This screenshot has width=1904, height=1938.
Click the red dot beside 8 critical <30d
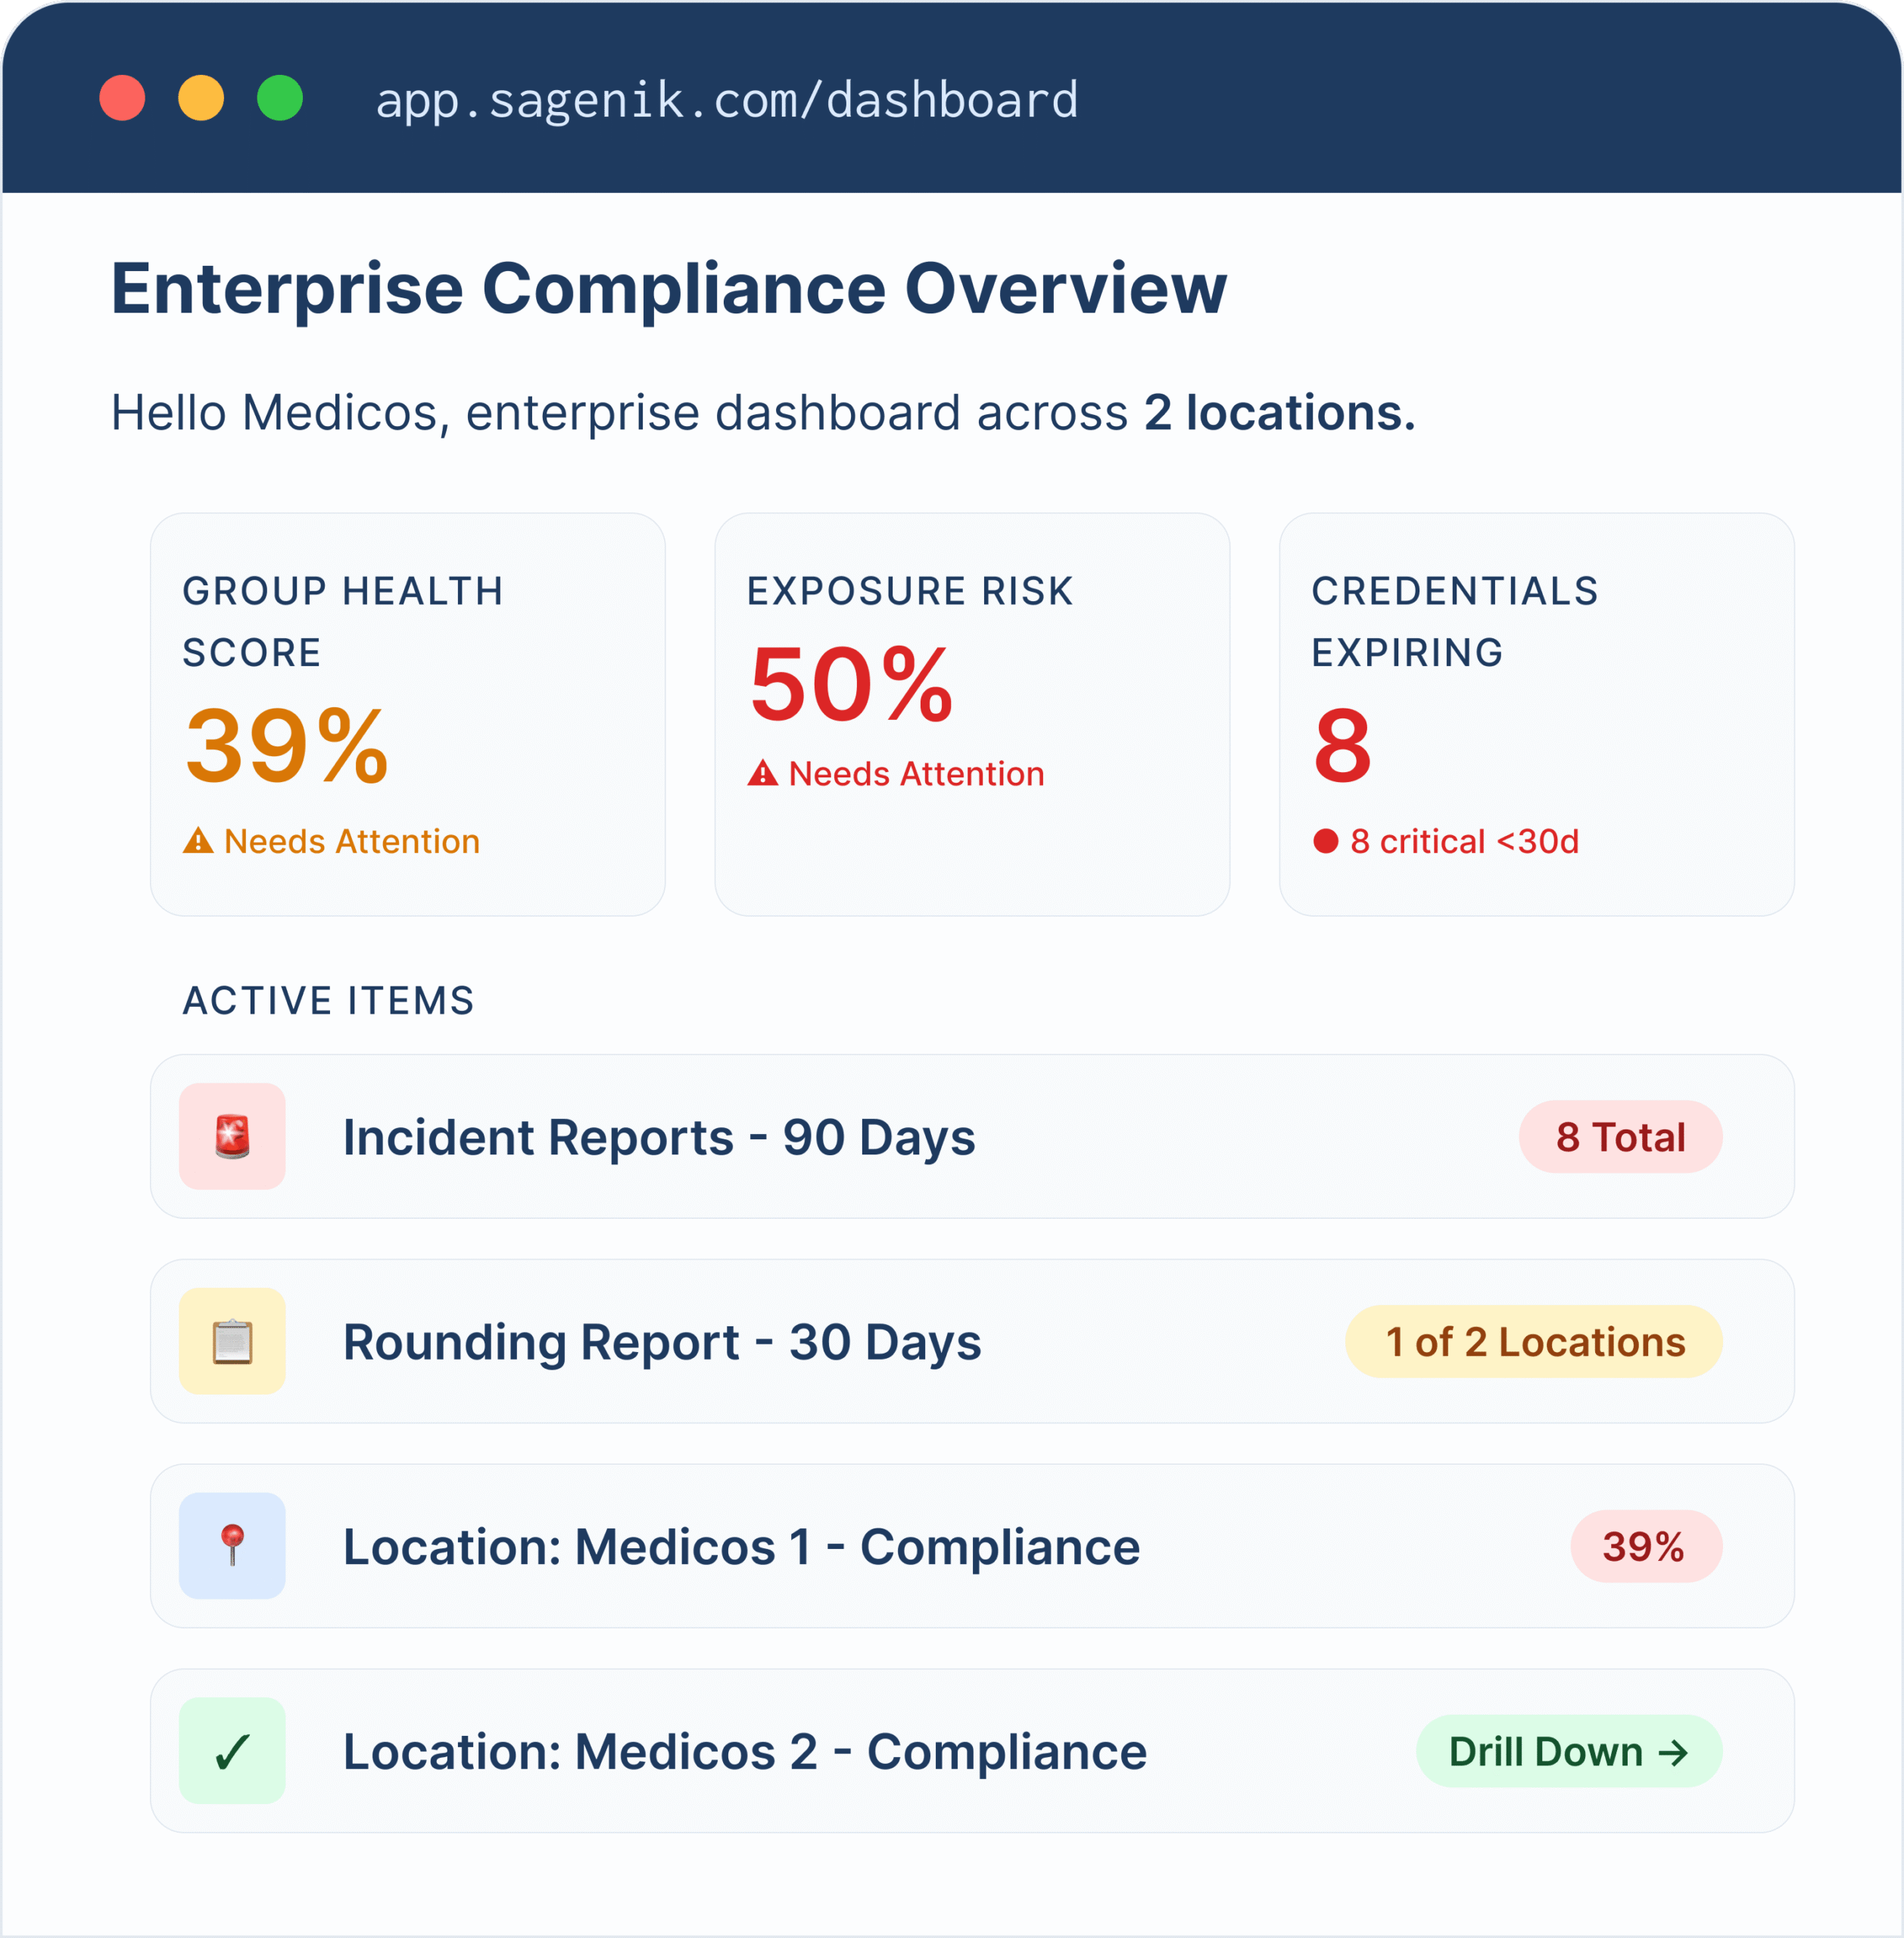1326,841
